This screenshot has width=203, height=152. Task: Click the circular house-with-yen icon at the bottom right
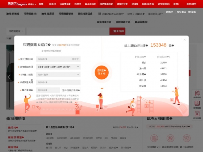tap(154, 138)
